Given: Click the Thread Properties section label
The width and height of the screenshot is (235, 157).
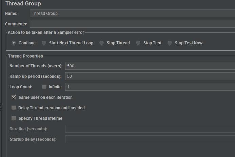Looking at the screenshot, I should 25,56.
